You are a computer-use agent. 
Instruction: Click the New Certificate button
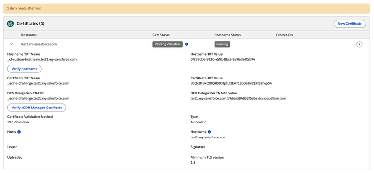click(x=350, y=24)
